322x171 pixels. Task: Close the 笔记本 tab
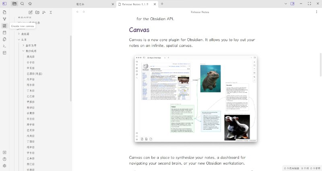pyautogui.click(x=113, y=4)
